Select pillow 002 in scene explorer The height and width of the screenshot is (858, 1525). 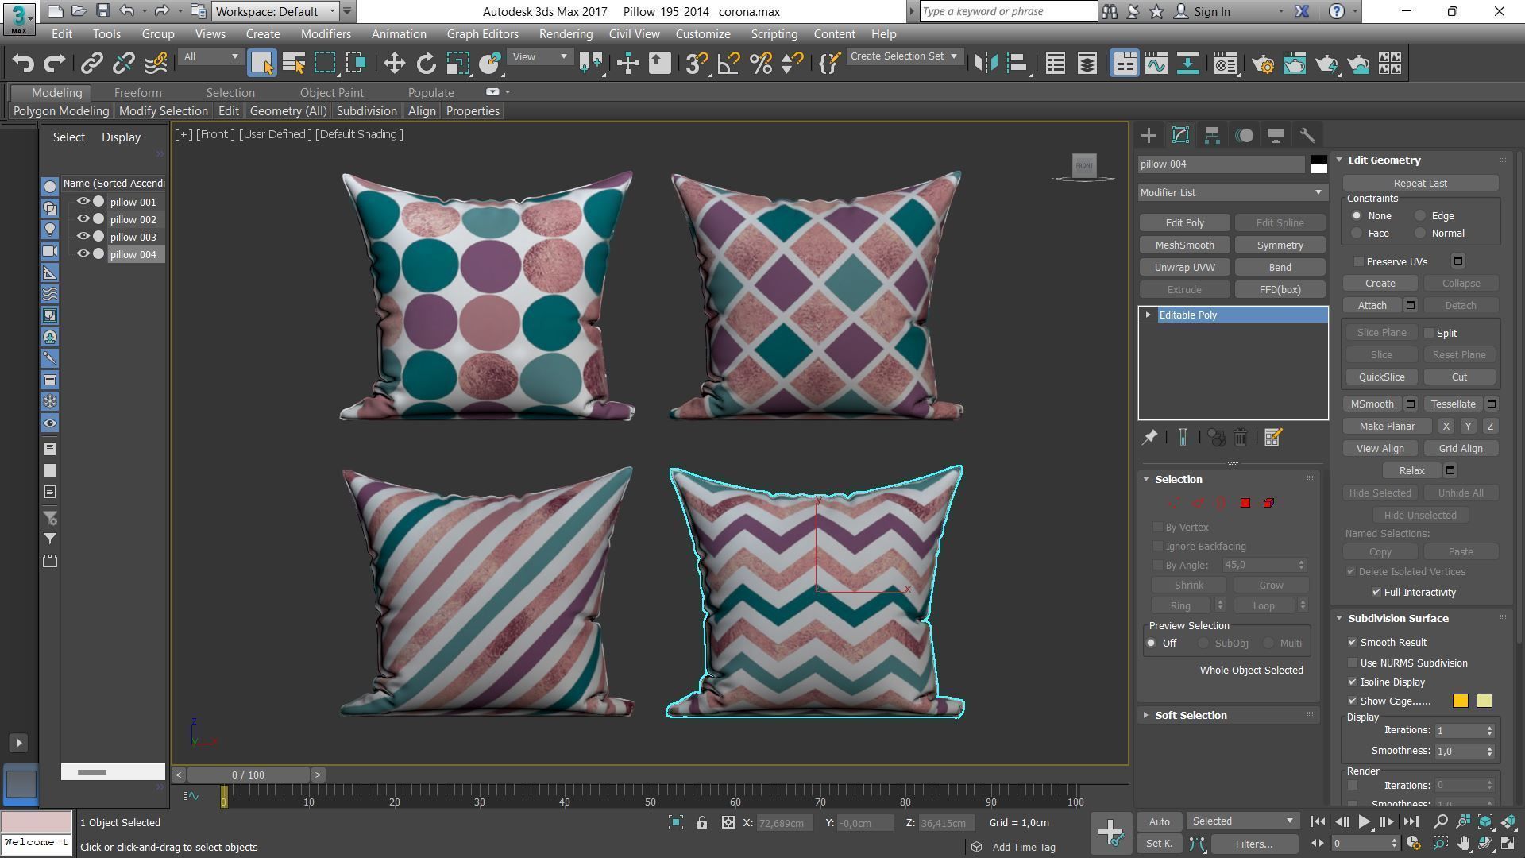133,219
